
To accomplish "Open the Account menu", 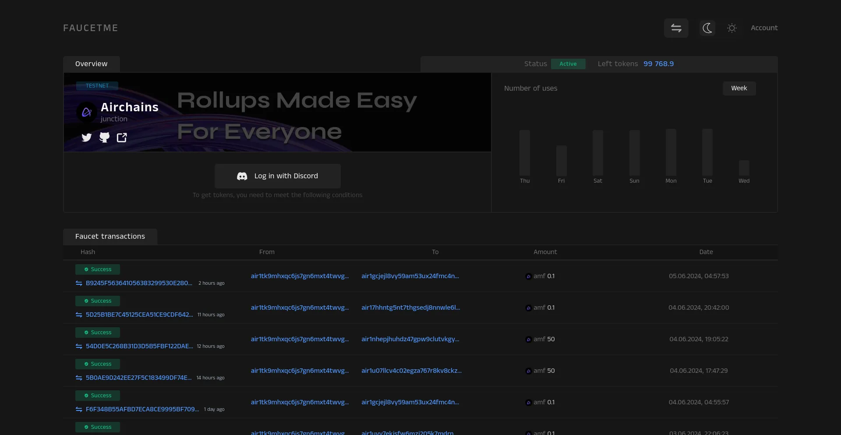I will (x=764, y=28).
